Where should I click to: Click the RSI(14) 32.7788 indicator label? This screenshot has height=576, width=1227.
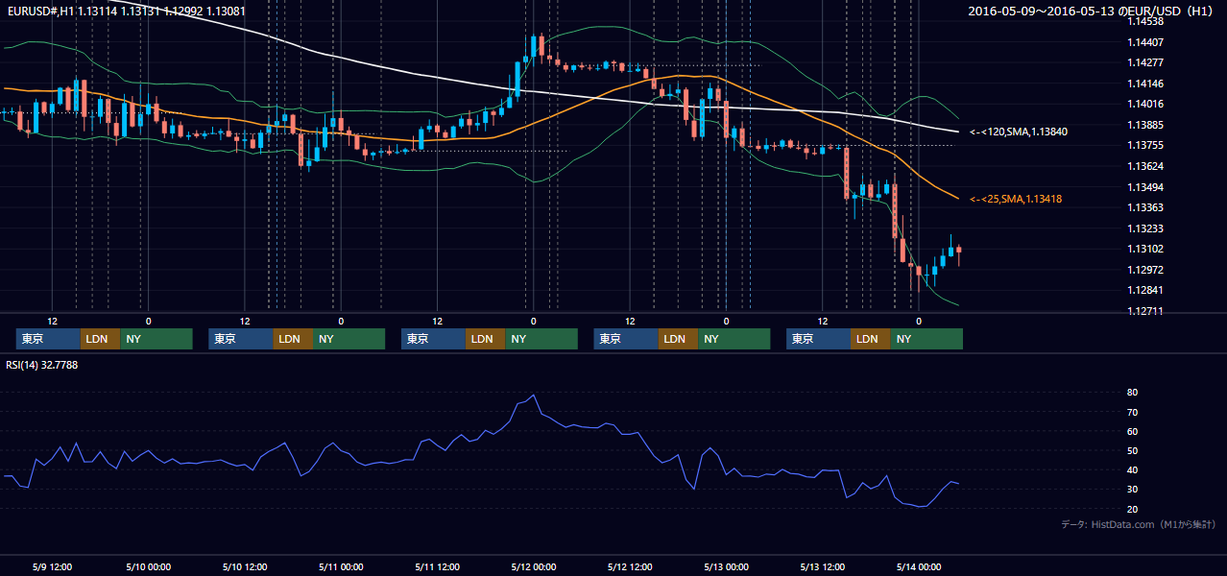(x=42, y=365)
